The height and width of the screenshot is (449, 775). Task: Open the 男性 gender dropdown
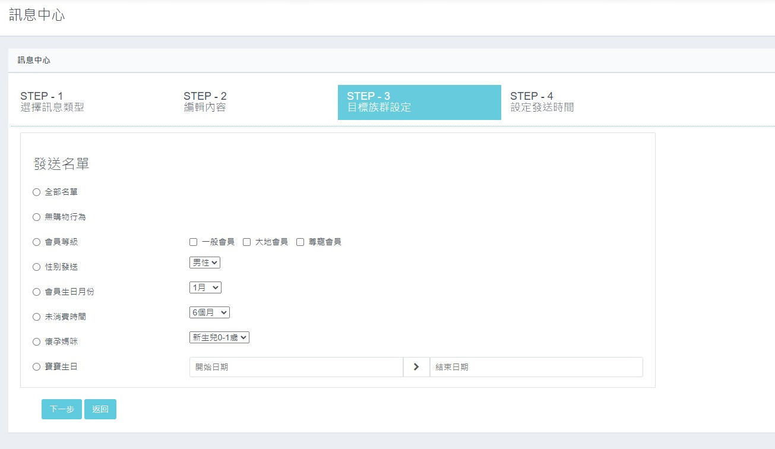pyautogui.click(x=205, y=263)
